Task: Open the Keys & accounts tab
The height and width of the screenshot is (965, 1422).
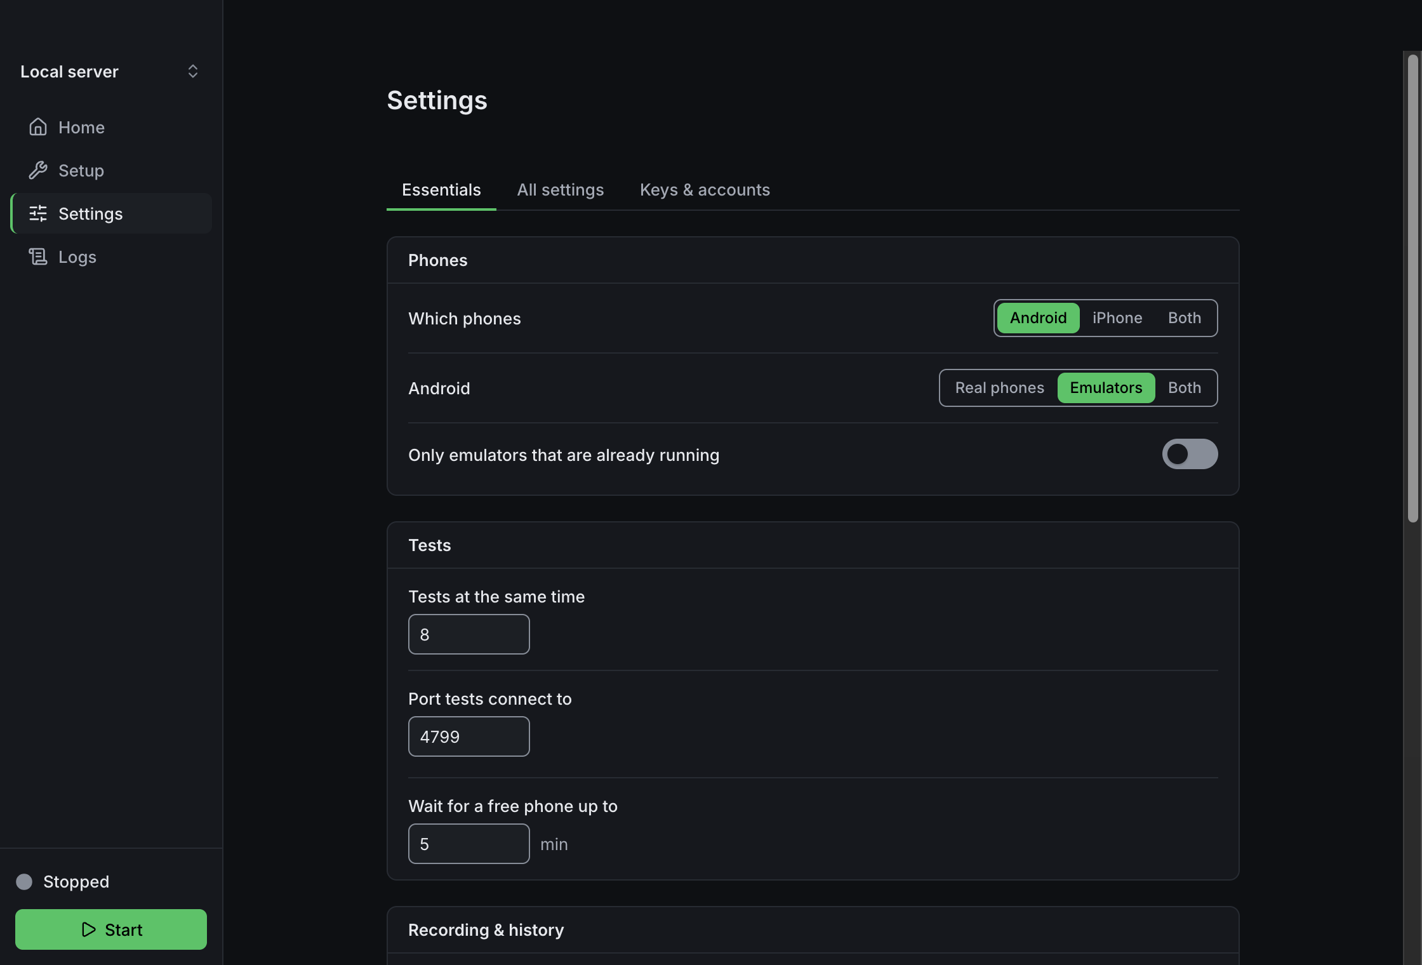Action: [705, 190]
